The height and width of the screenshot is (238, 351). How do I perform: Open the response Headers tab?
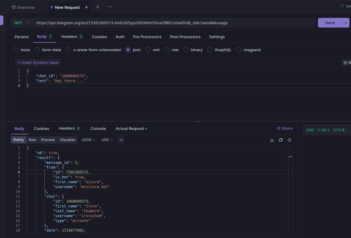(69, 128)
